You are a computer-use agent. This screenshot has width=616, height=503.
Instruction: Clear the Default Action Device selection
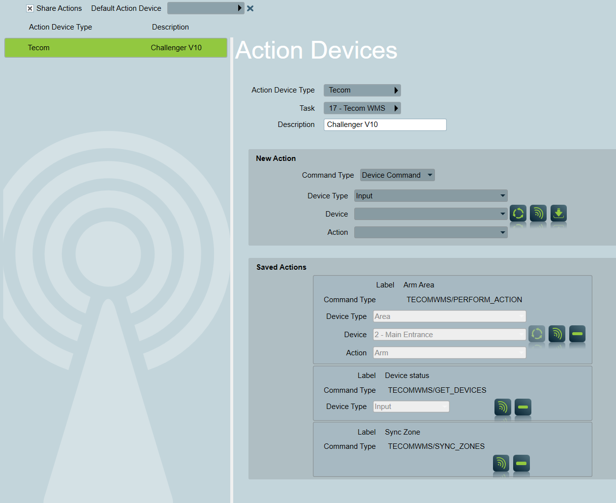(x=250, y=8)
